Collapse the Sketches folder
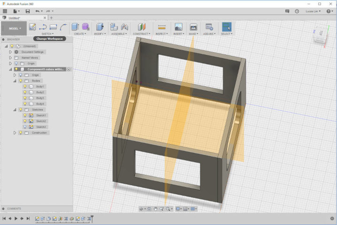Viewport: 337px width, 225px height. coord(15,110)
